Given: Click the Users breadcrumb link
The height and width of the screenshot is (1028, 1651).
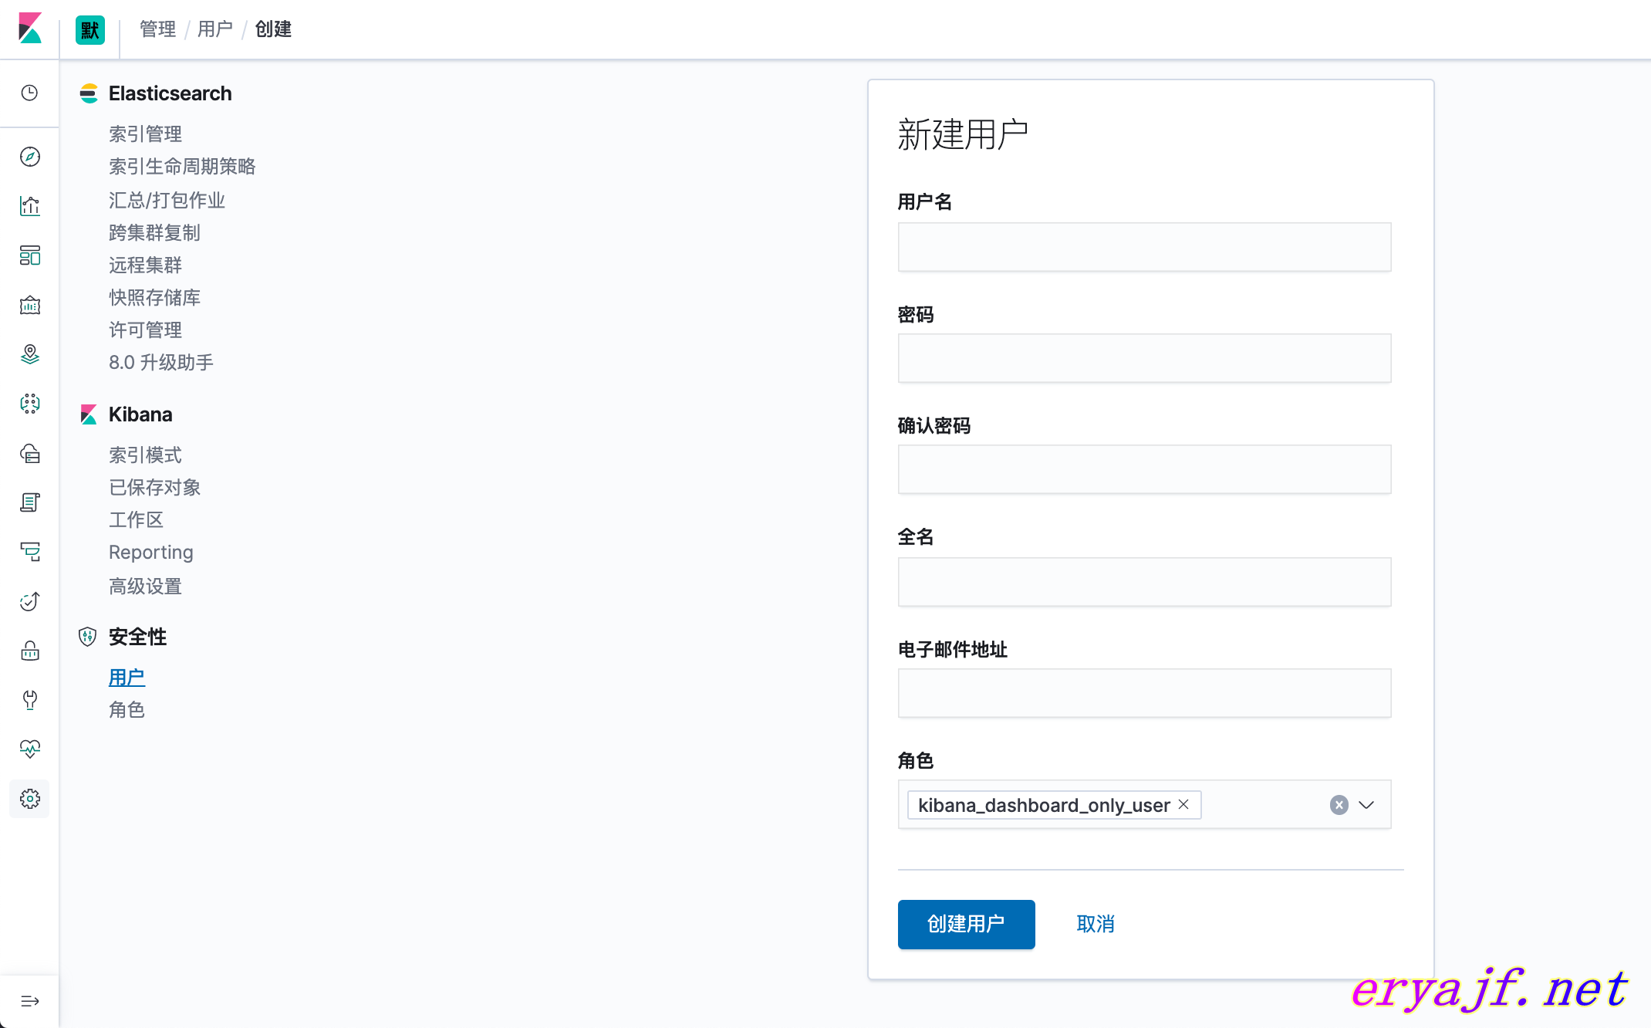Looking at the screenshot, I should [214, 29].
